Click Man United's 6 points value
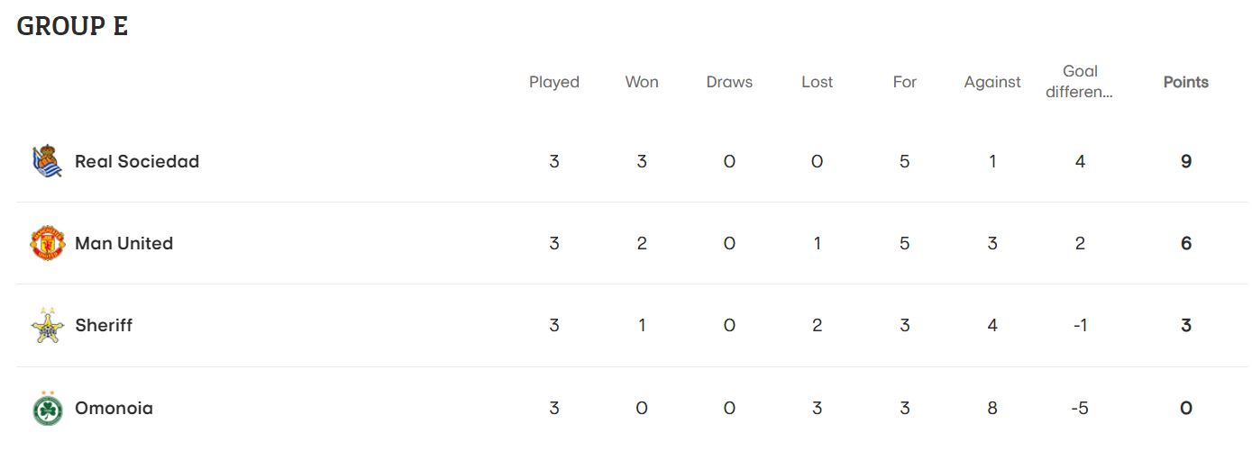The image size is (1252, 451). 1186,243
